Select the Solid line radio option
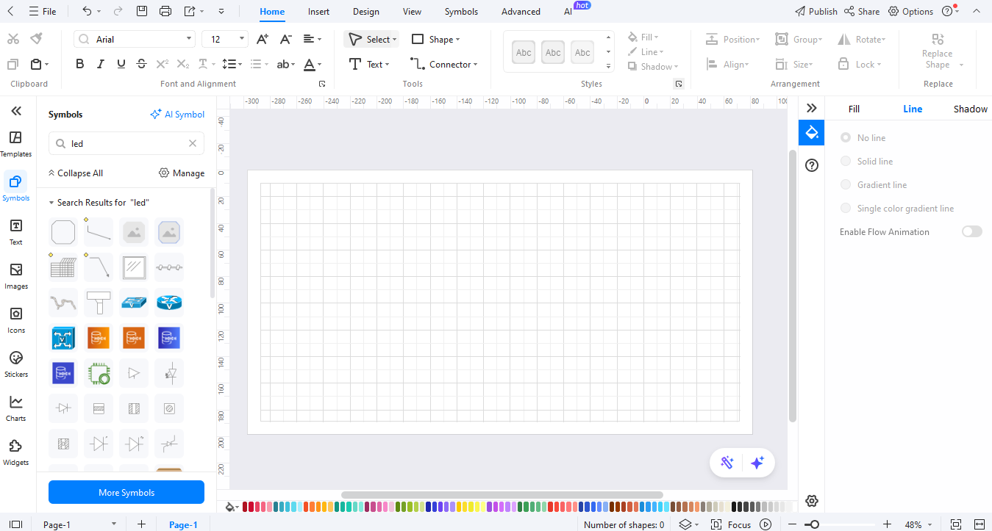The width and height of the screenshot is (992, 531). coord(846,161)
